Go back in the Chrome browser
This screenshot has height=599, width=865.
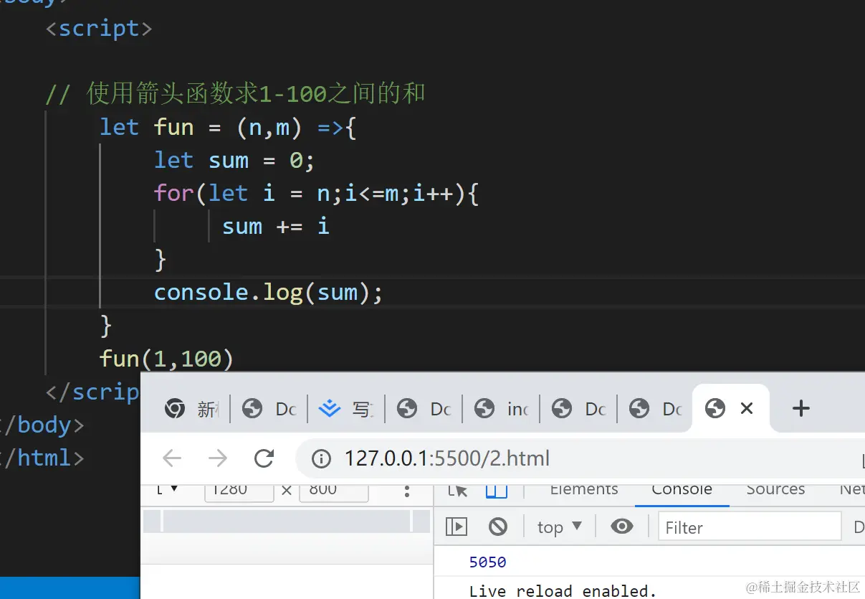(172, 458)
